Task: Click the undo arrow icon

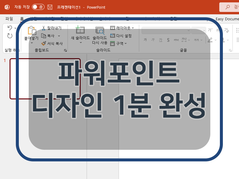Action: click(10, 28)
